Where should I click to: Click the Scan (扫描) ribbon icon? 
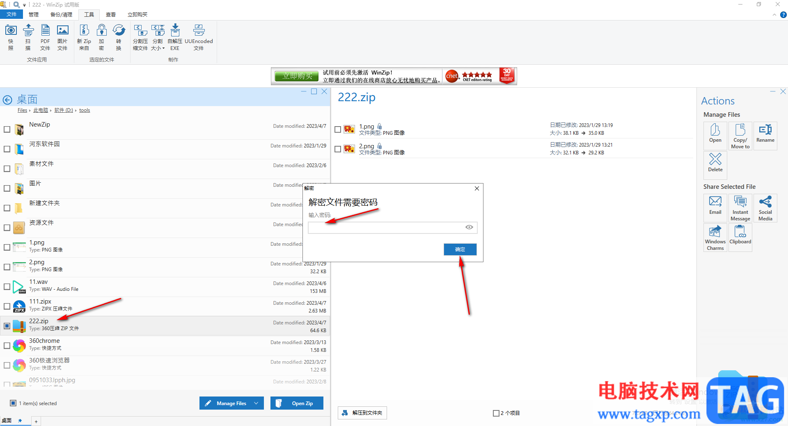(x=28, y=37)
